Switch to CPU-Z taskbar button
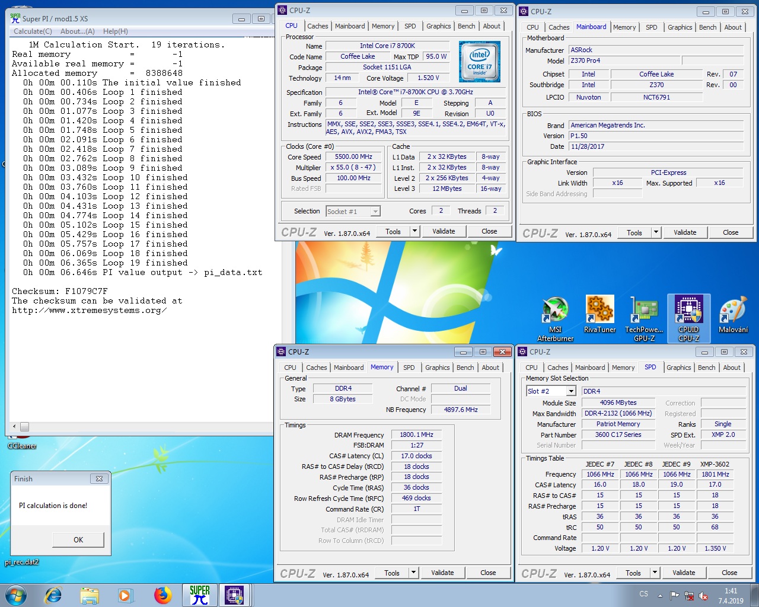The width and height of the screenshot is (759, 607). [x=234, y=595]
